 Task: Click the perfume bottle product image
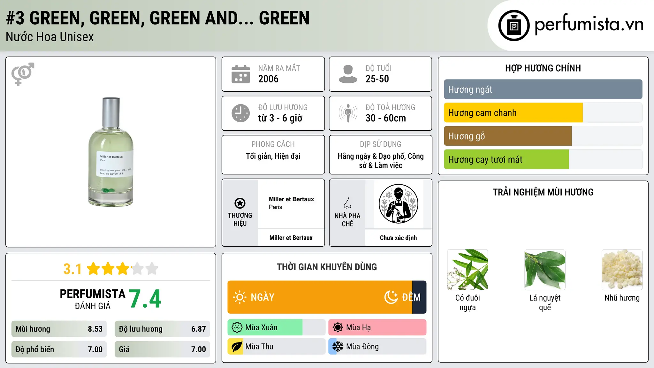pos(111,152)
